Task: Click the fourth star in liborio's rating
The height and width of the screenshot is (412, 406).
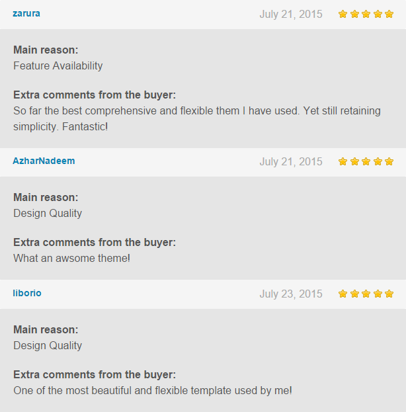Action: 378,294
